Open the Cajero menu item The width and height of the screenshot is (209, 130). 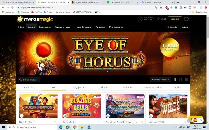click(185, 27)
